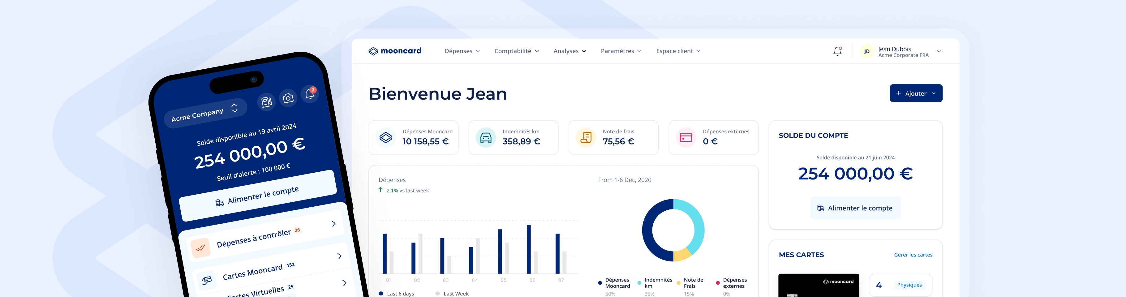Click the mooncard logo in header
Screen dimensions: 1126x297
pos(395,51)
